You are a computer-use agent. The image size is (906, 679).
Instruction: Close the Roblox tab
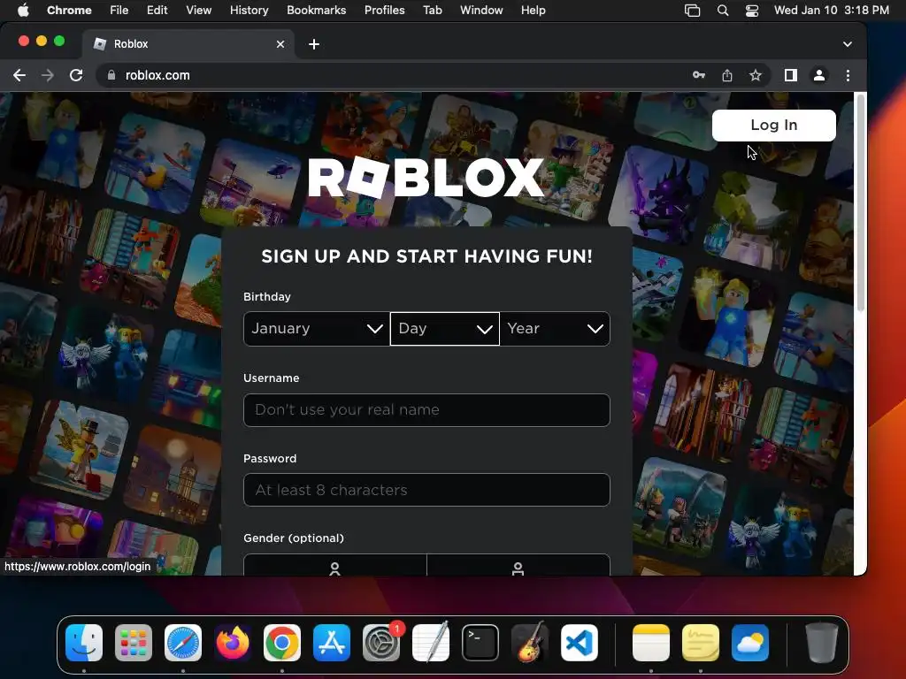280,44
